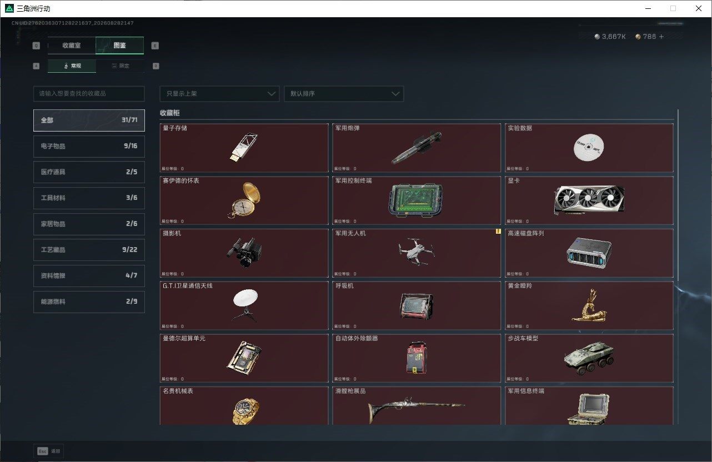Filter by 能源燃料 category
The image size is (712, 462).
pos(89,302)
